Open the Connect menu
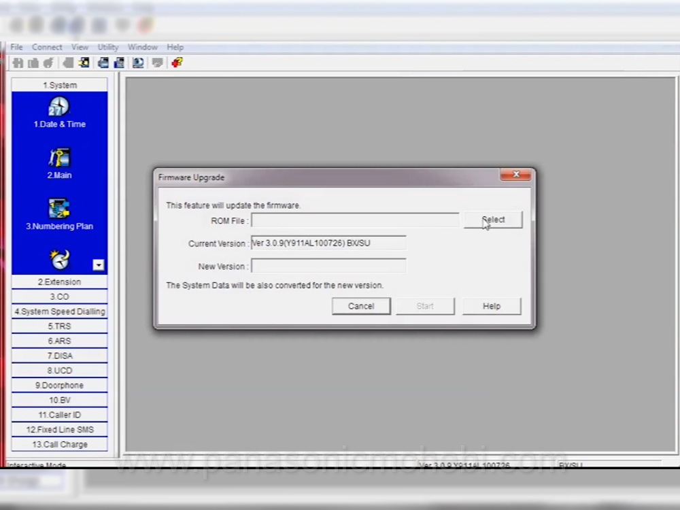Viewport: 680px width, 510px height. pyautogui.click(x=47, y=47)
